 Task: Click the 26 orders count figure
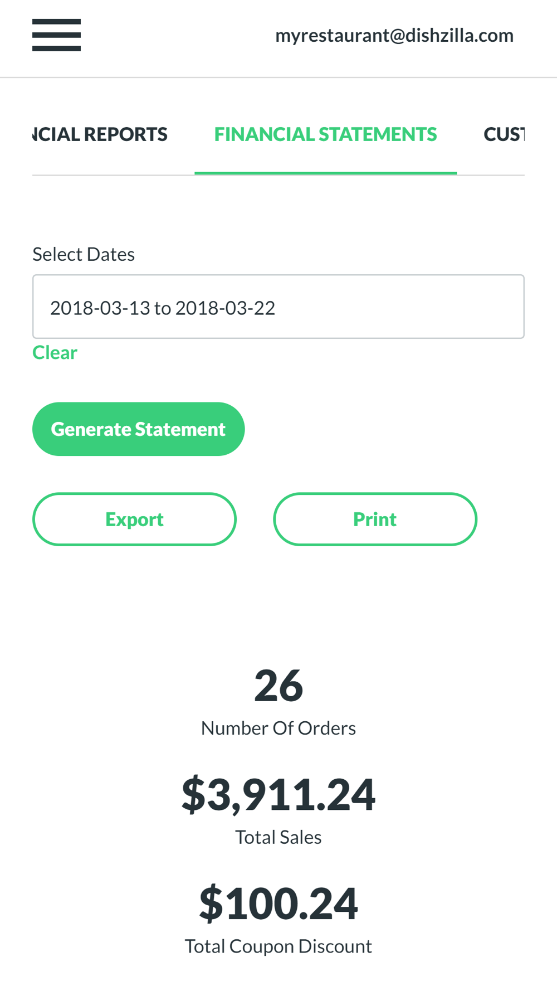coord(278,686)
